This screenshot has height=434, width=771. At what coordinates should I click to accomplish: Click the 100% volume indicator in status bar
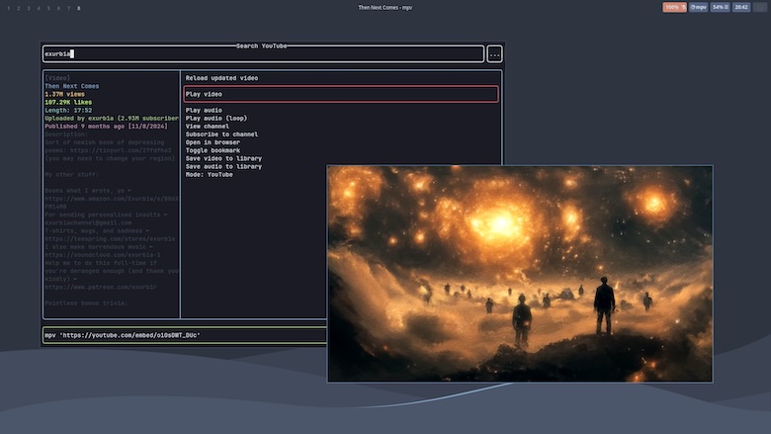[x=674, y=7]
